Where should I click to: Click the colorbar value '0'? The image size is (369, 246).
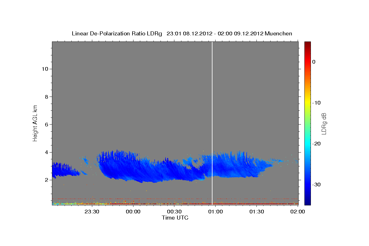pyautogui.click(x=314, y=62)
